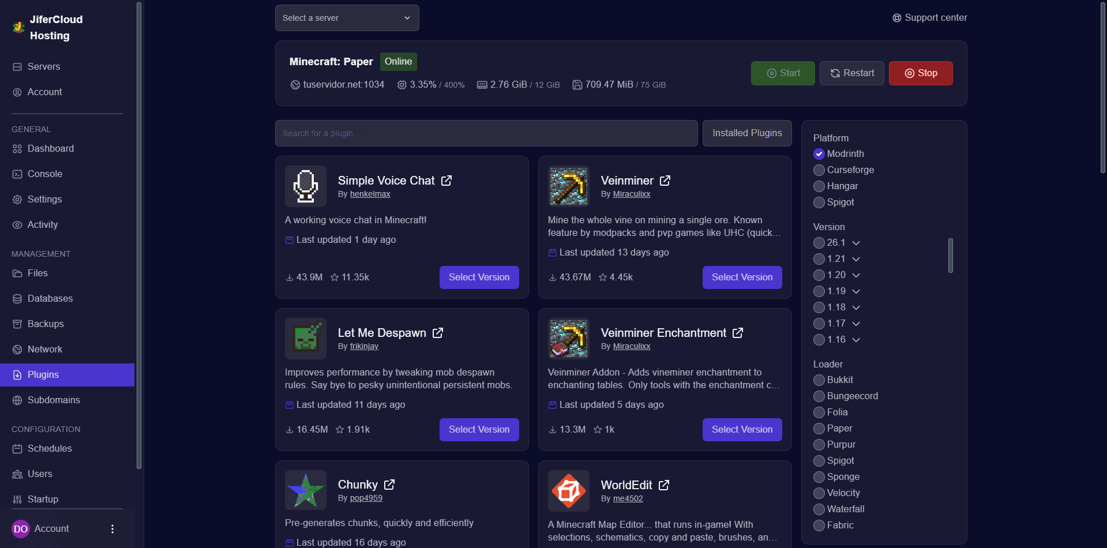Show Installed Plugins
This screenshot has width=1107, height=548.
click(x=747, y=133)
